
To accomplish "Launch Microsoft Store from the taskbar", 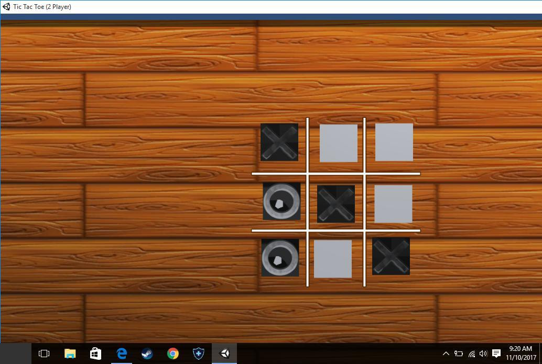I will (x=95, y=354).
